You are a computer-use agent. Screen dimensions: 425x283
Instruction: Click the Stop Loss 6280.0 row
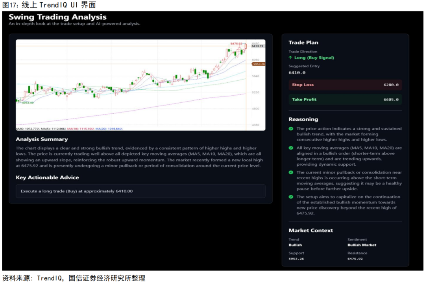click(x=345, y=85)
